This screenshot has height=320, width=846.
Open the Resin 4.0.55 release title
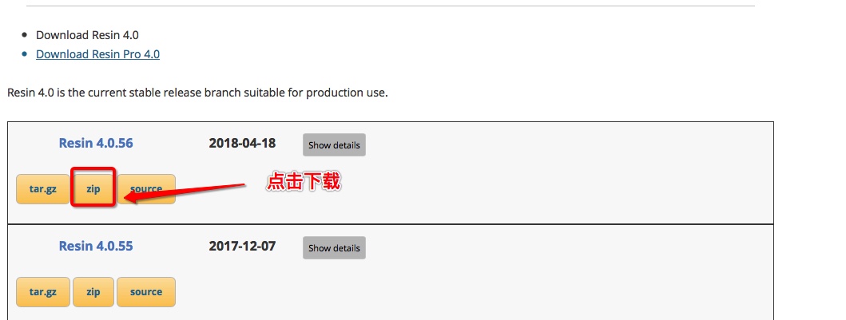96,247
